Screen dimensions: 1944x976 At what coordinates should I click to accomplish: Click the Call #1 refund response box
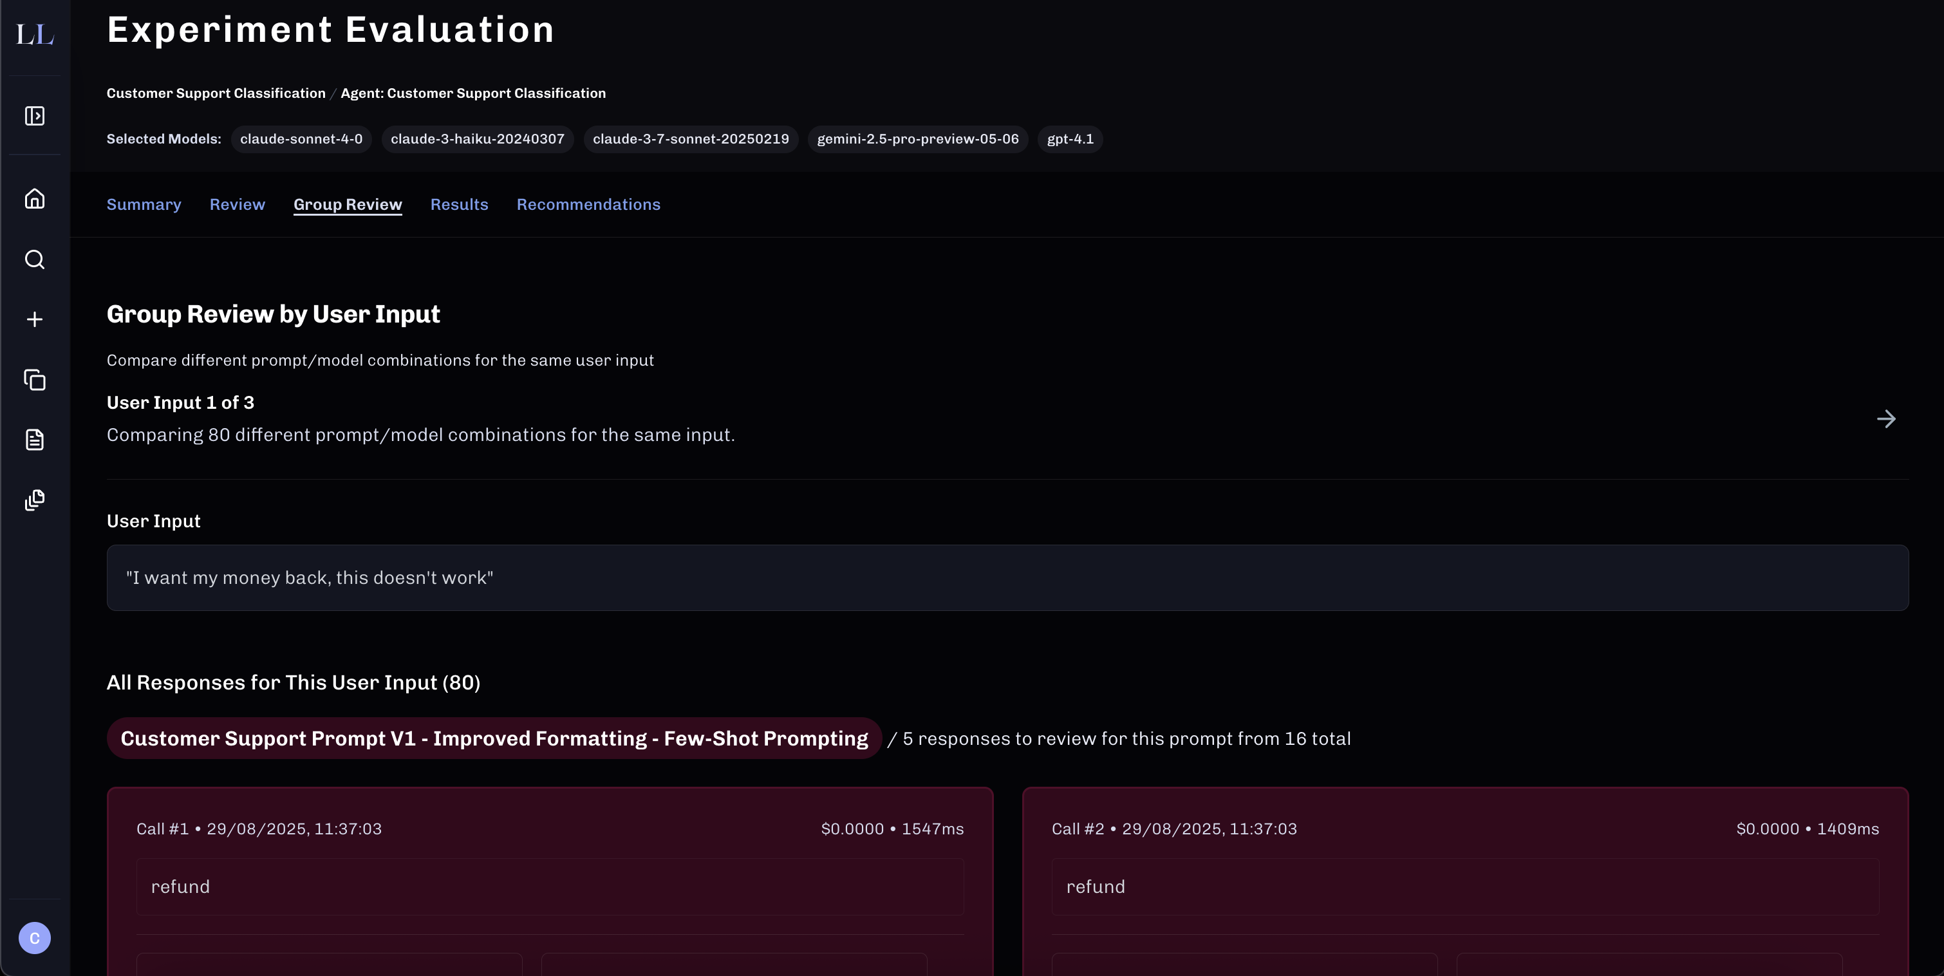549,887
